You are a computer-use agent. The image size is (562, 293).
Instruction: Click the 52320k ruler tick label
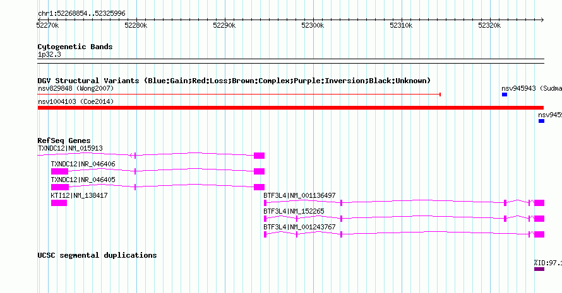click(489, 25)
